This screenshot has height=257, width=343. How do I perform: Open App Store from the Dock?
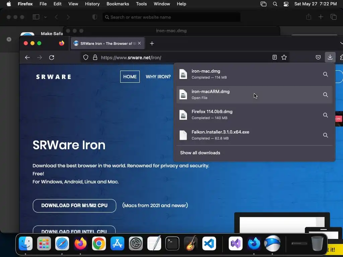[117, 243]
